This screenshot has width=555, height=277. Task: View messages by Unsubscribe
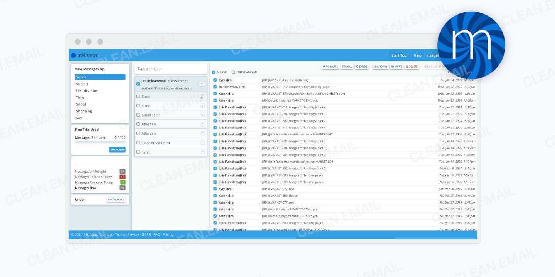point(86,91)
